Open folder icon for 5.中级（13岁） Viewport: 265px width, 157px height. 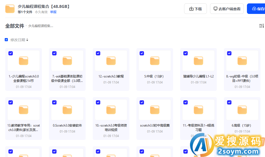coord(155,61)
